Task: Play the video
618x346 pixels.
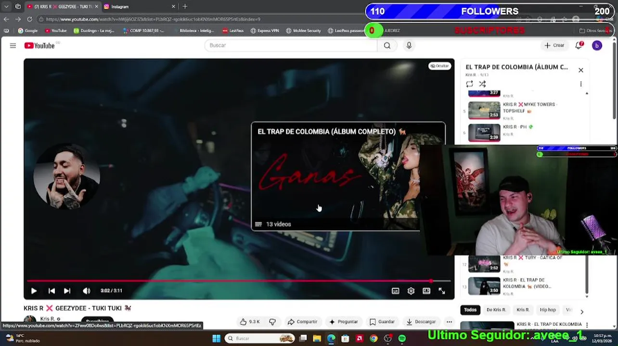Action: pos(34,291)
